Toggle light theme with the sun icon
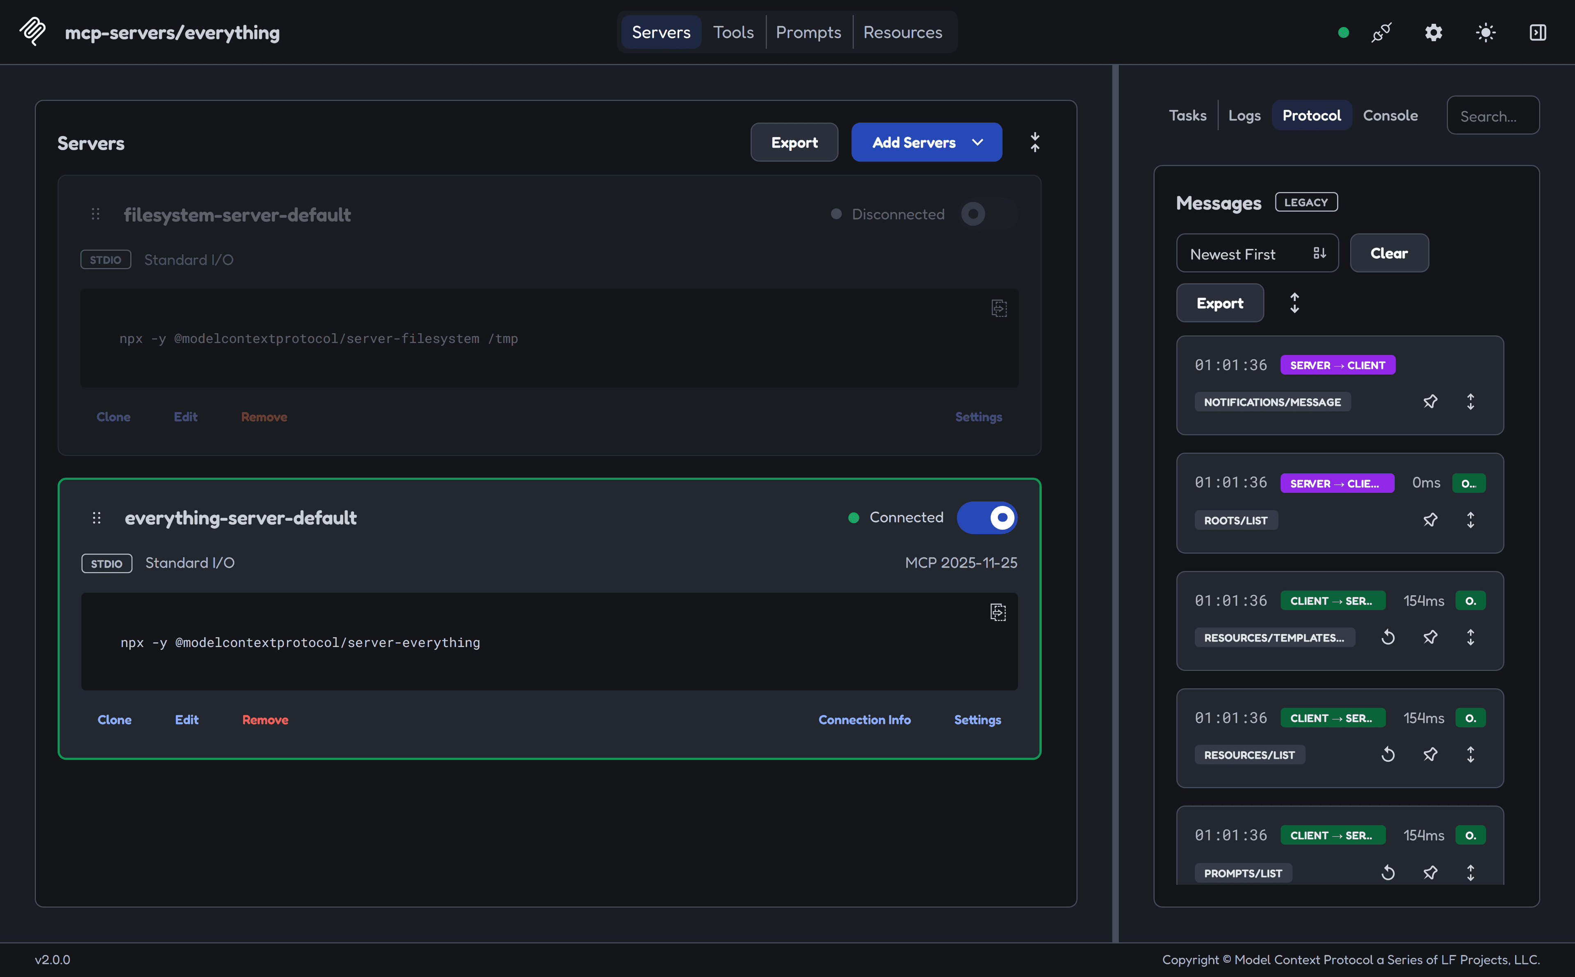The width and height of the screenshot is (1575, 977). coord(1486,32)
